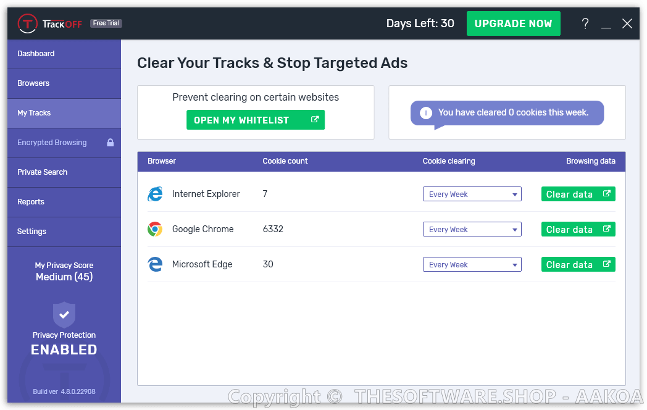The width and height of the screenshot is (647, 410).
Task: Click the Microsoft Edge browser icon
Action: [155, 264]
